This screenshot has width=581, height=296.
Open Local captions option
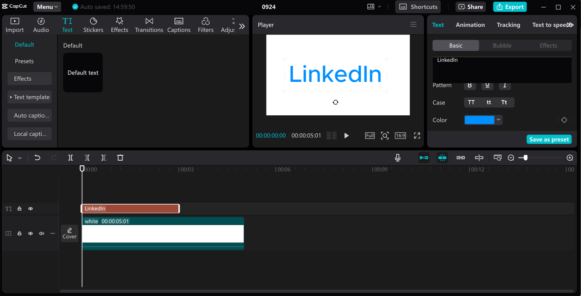30,134
